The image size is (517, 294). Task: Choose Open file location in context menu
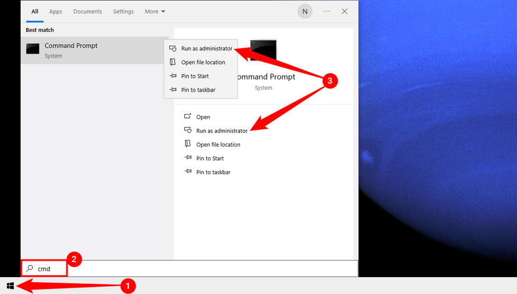[203, 62]
